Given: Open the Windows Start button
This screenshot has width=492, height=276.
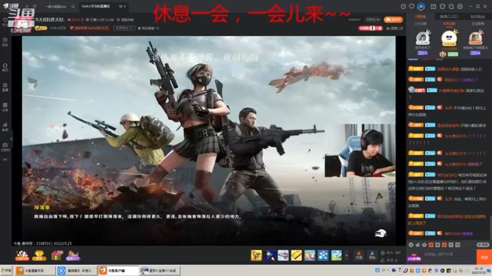Looking at the screenshot, I should [x=7, y=270].
